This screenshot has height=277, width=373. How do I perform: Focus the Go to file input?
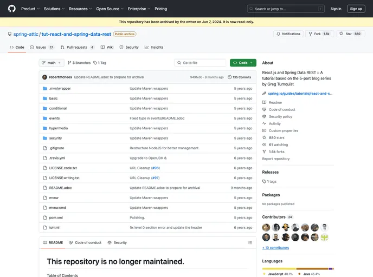(x=200, y=63)
